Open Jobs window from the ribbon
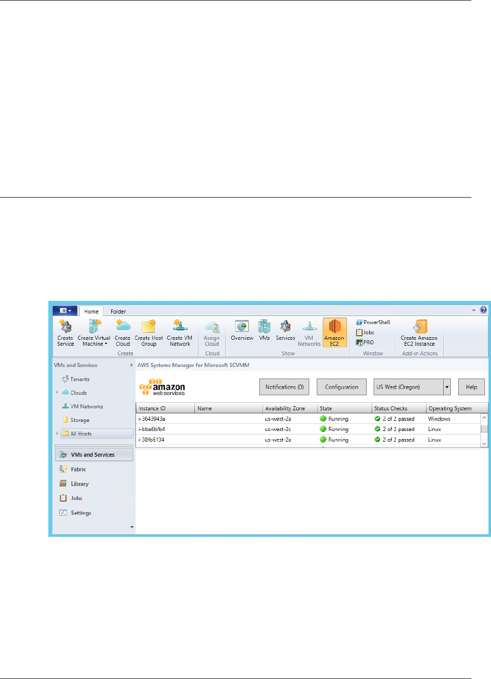The width and height of the screenshot is (491, 679). 365,332
